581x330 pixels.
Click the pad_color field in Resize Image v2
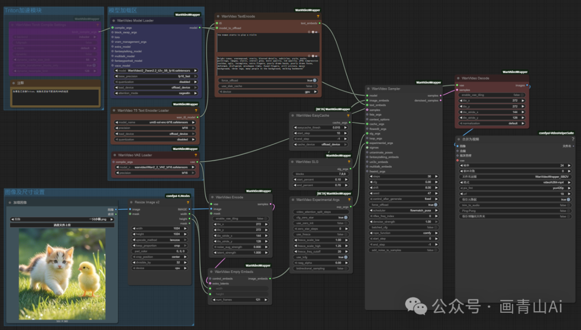160,251
